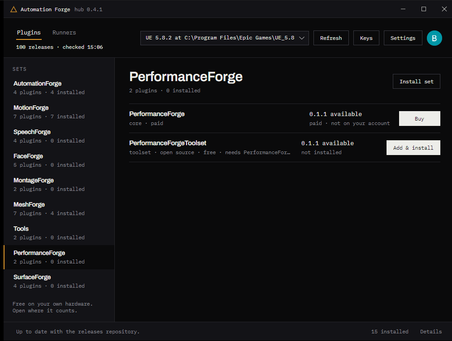Click 'core · paid' plugin description
Viewport: 452px width, 341px height.
pyautogui.click(x=146, y=123)
